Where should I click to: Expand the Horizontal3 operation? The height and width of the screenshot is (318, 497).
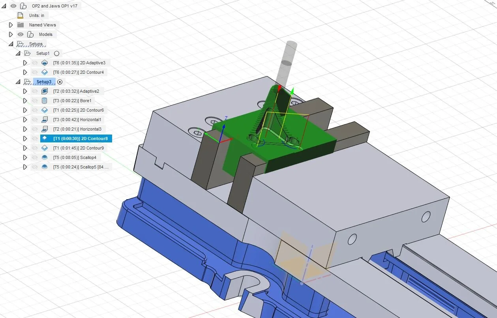pyautogui.click(x=25, y=129)
